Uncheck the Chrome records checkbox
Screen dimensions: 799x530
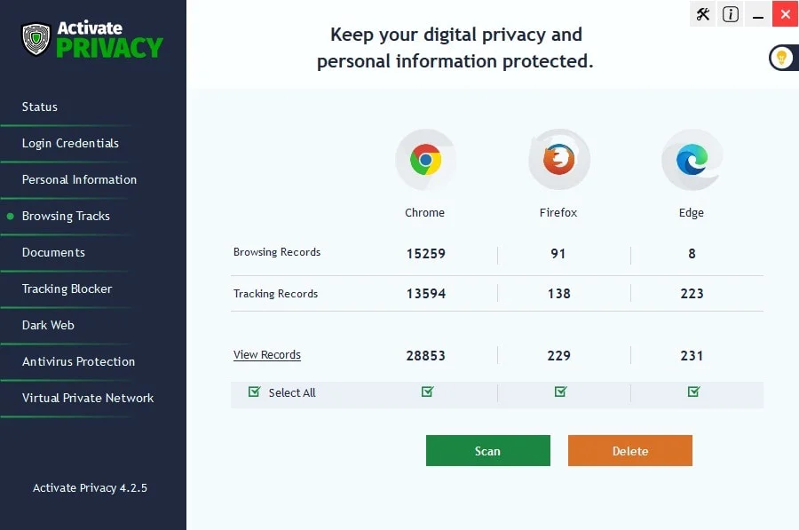coord(427,391)
